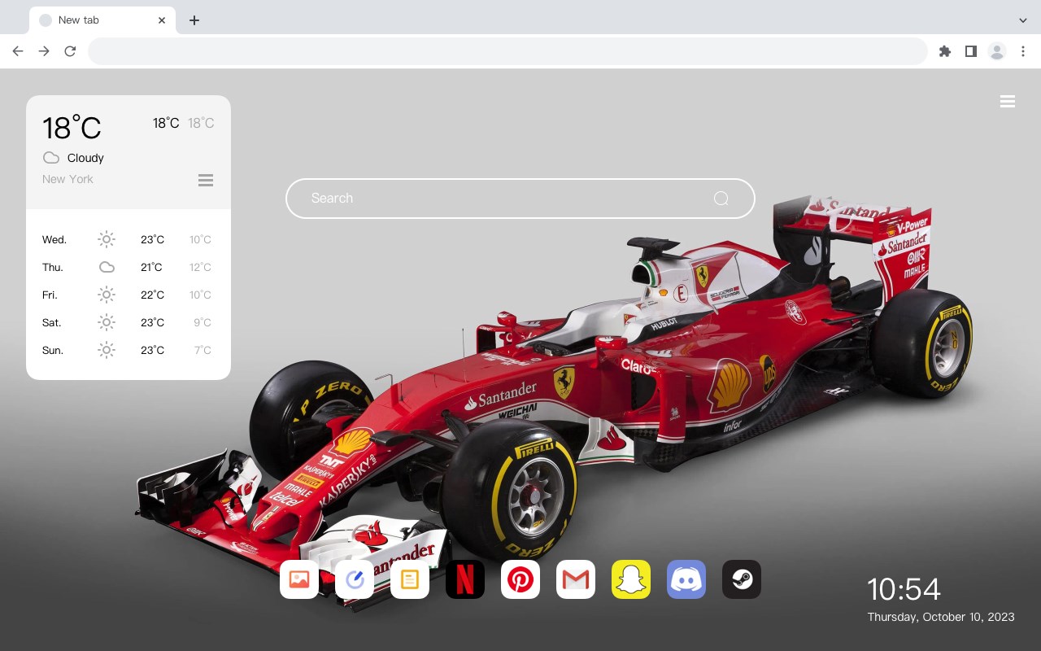The height and width of the screenshot is (651, 1041).
Task: Click the Cloudy condition icon
Action: point(51,158)
